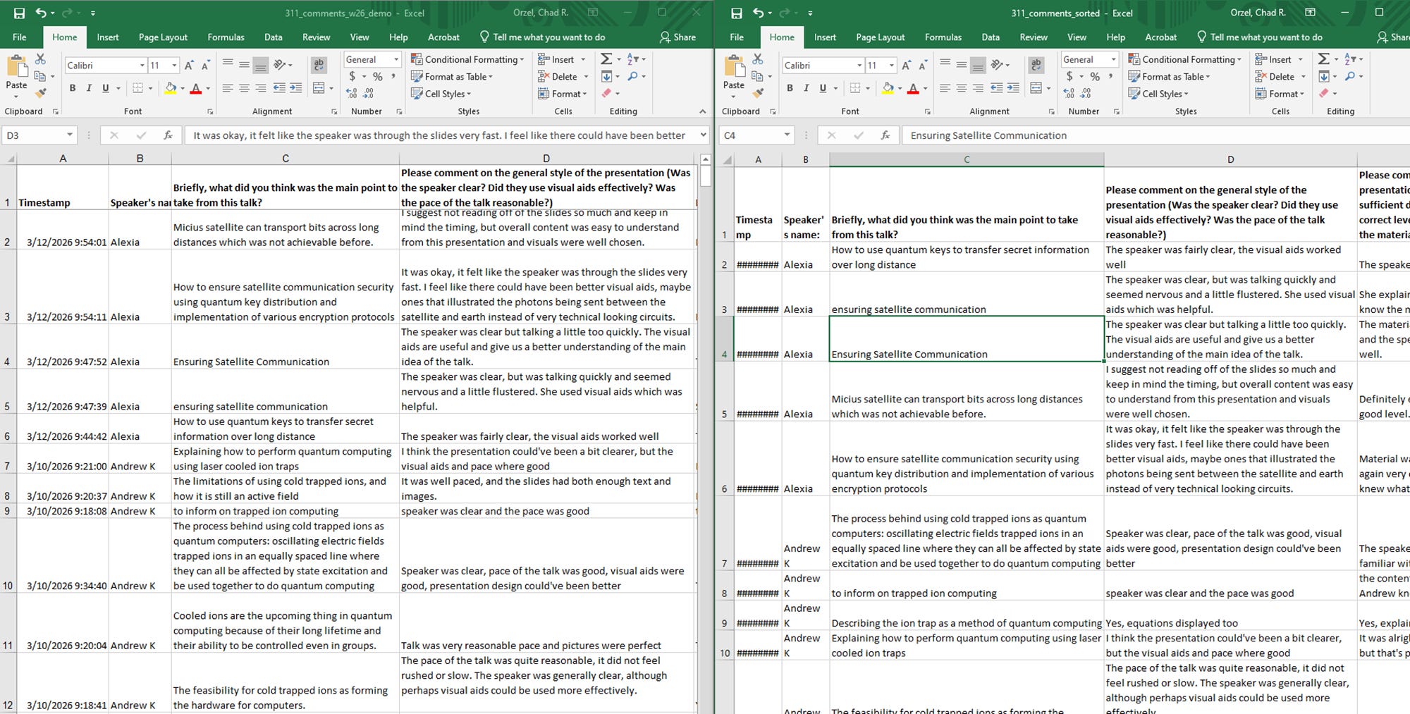Open Page Layout tab in right window
Screen dimensions: 1410x714
[x=881, y=37]
